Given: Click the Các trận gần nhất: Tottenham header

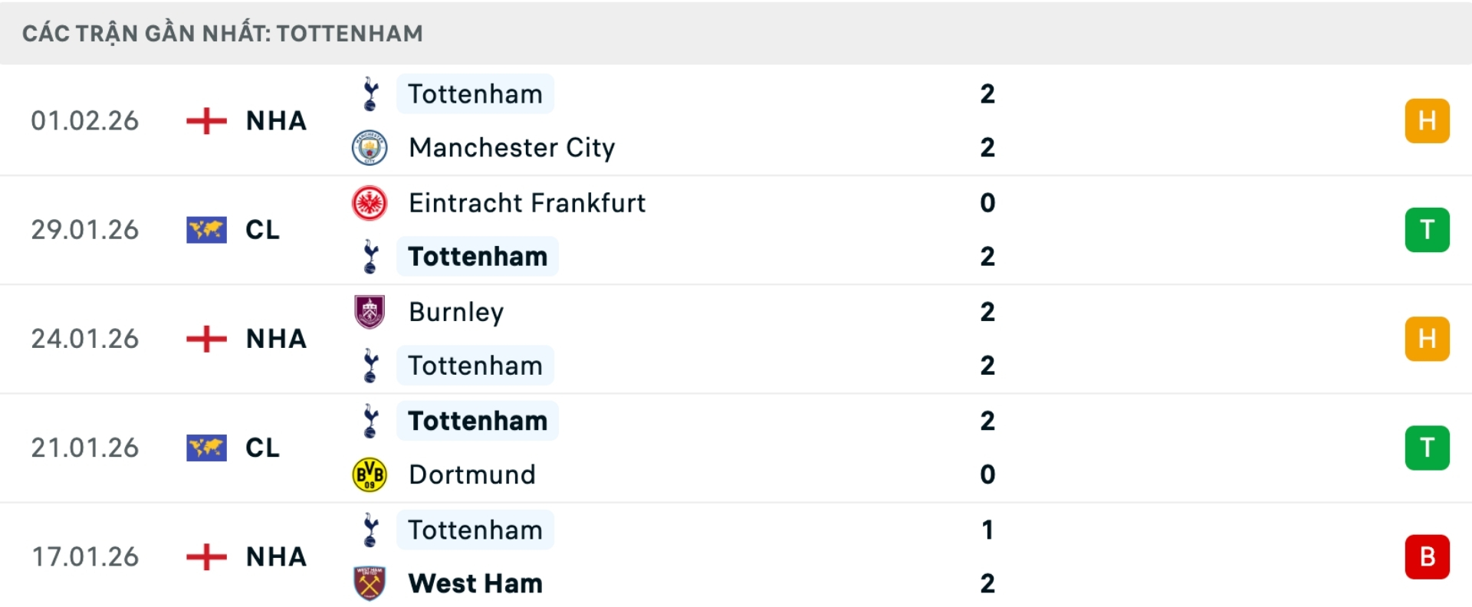Looking at the screenshot, I should pyautogui.click(x=222, y=34).
